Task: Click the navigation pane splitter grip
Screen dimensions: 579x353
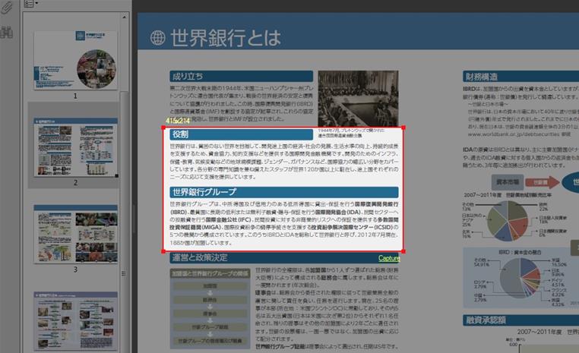Action: [x=132, y=205]
